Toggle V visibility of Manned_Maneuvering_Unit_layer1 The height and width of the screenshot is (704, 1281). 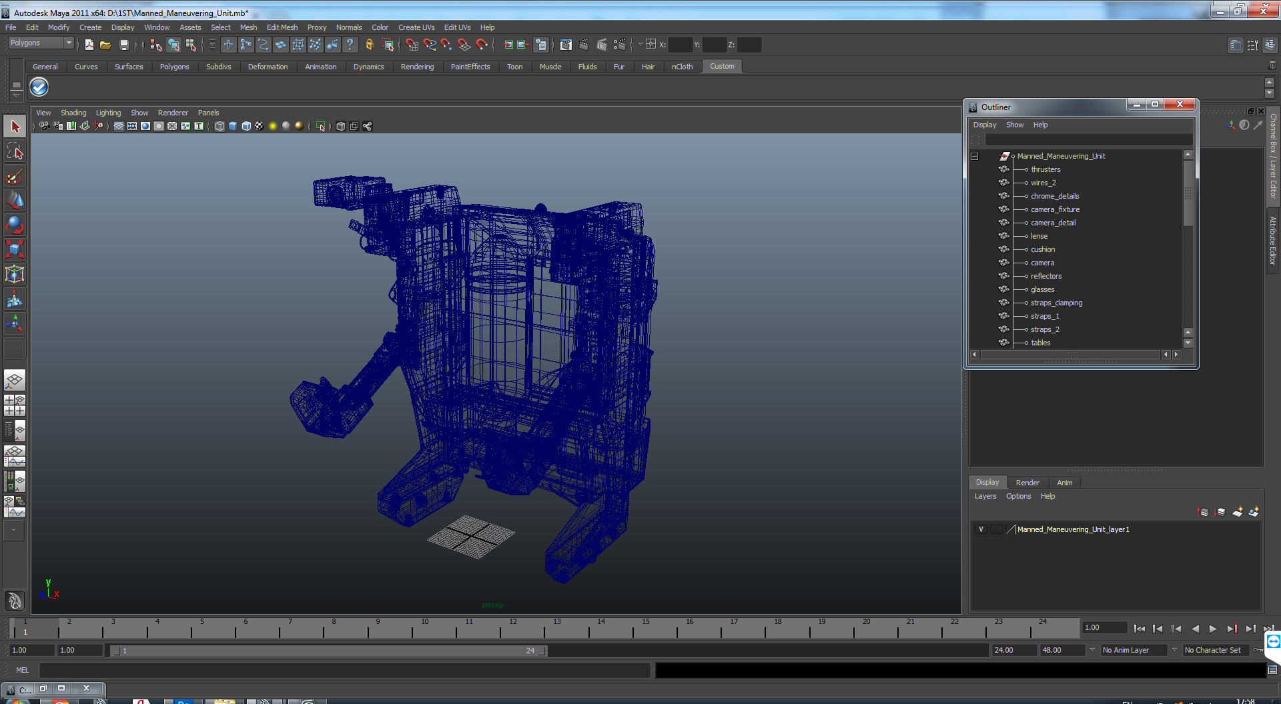coord(981,529)
